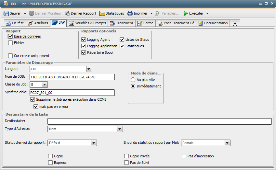This screenshot has height=170, width=276.
Task: Click the plus icon tab to add a tab
Action: (x=235, y=23)
